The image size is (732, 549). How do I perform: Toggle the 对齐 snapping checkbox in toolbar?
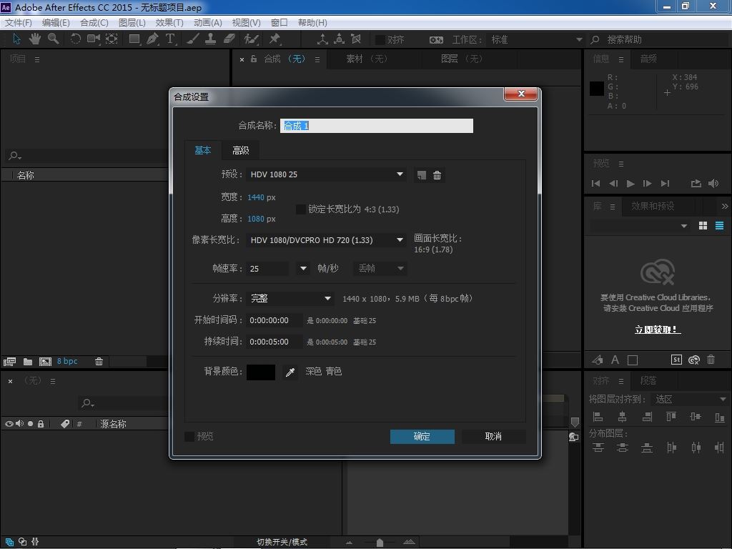click(x=380, y=40)
